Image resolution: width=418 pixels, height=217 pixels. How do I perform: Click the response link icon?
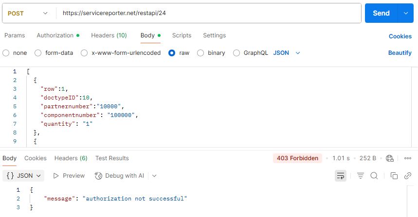(x=408, y=176)
